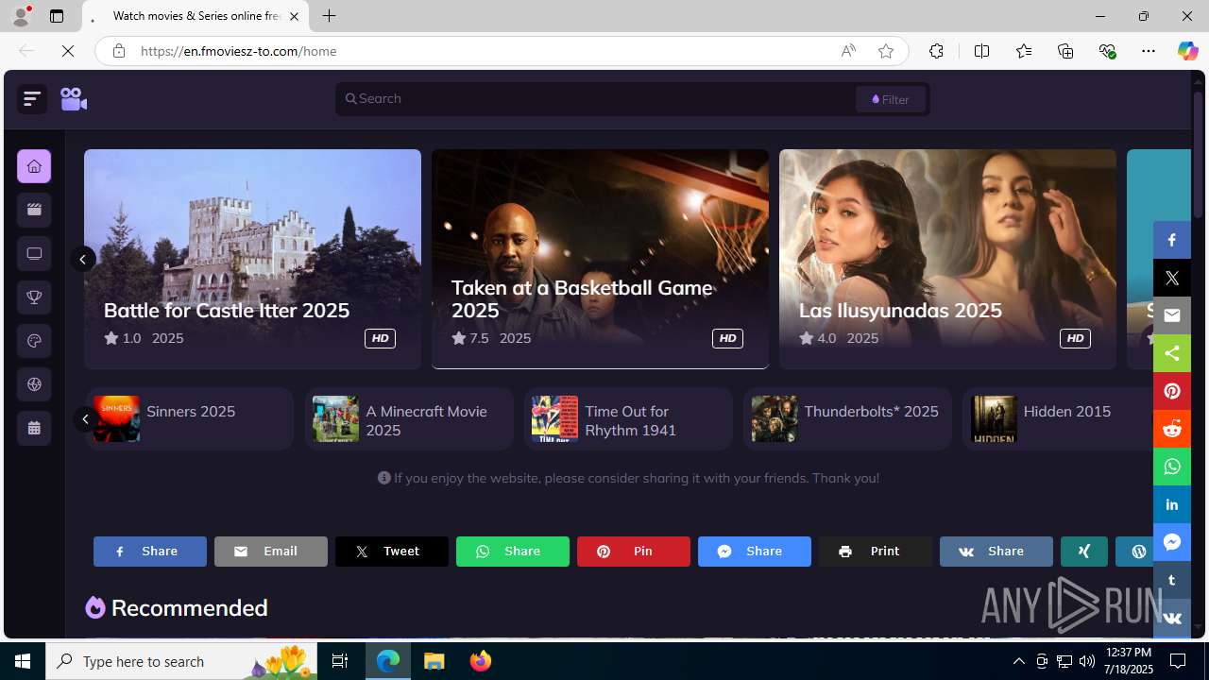Open Sinners 2025 movie link

click(189, 418)
